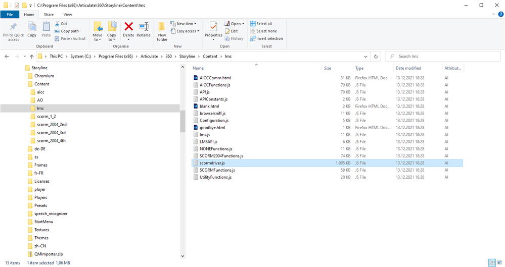The image size is (505, 267).
Task: Click Invert selection button
Action: coord(269,38)
